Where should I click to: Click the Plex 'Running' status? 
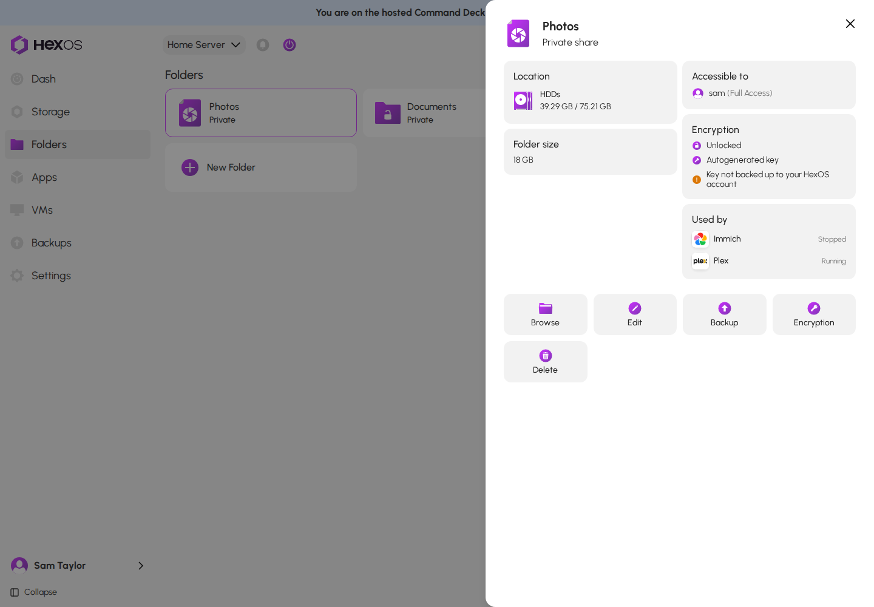(x=833, y=261)
